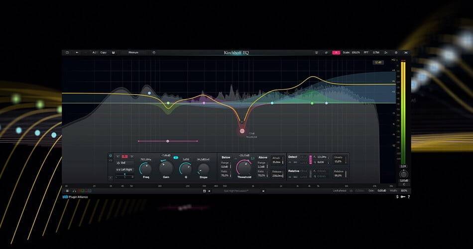The image size is (473, 249).
Task: Click the Gain knob
Action: pyautogui.click(x=166, y=168)
